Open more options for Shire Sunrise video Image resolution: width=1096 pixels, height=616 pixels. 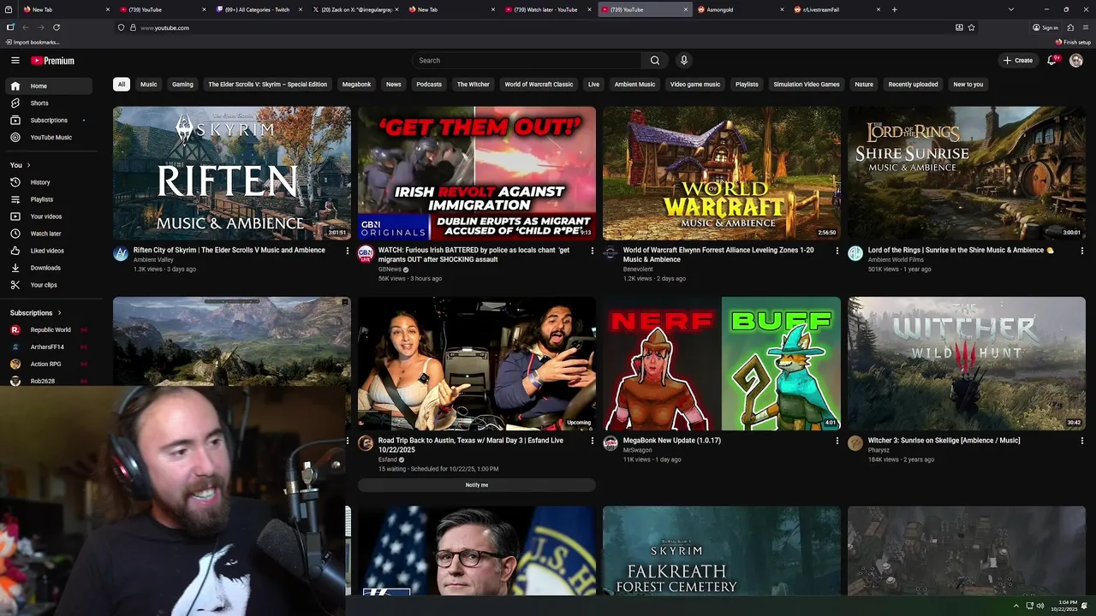pos(1081,251)
